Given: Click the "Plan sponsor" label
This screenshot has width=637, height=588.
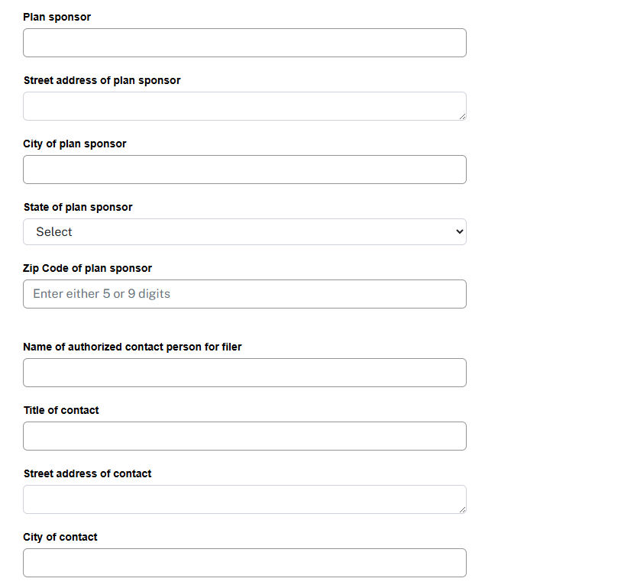Looking at the screenshot, I should 57,17.
